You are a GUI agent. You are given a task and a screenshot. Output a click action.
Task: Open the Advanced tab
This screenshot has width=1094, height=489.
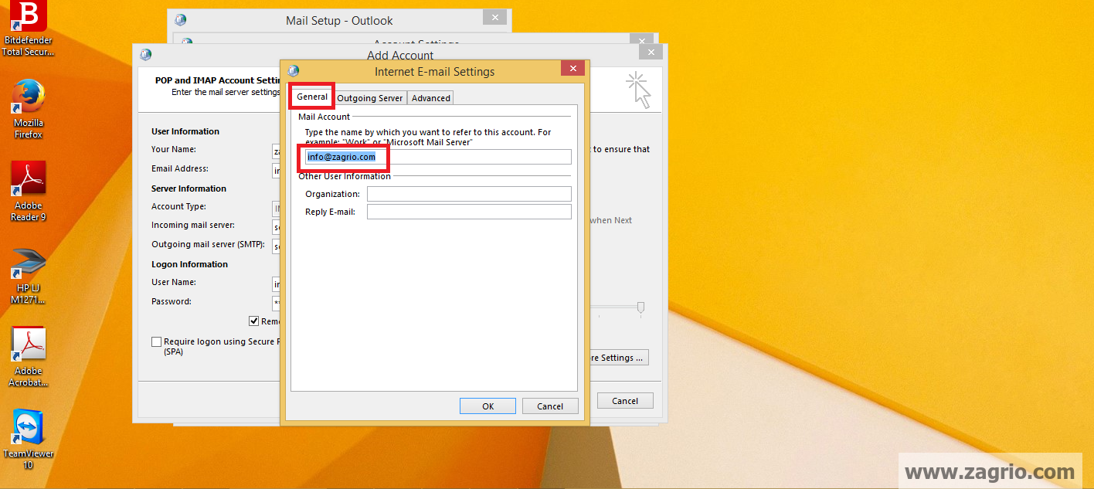click(430, 98)
